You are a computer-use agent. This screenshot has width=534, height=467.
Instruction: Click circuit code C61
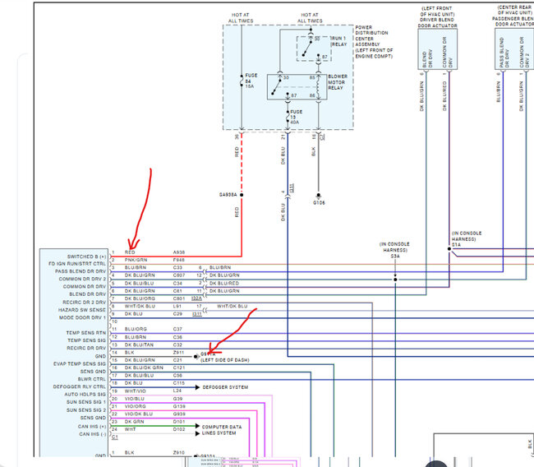click(x=177, y=291)
